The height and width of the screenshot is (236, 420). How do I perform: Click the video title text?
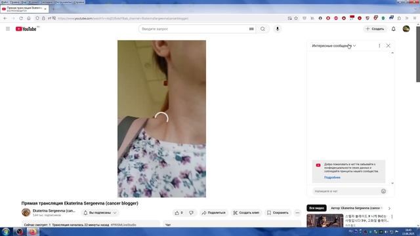80,203
